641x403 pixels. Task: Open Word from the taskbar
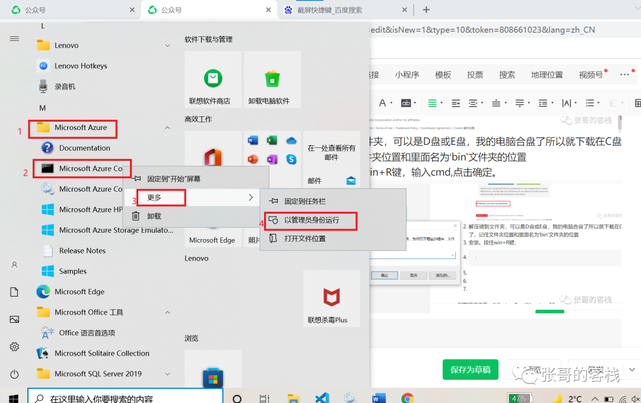[379, 398]
